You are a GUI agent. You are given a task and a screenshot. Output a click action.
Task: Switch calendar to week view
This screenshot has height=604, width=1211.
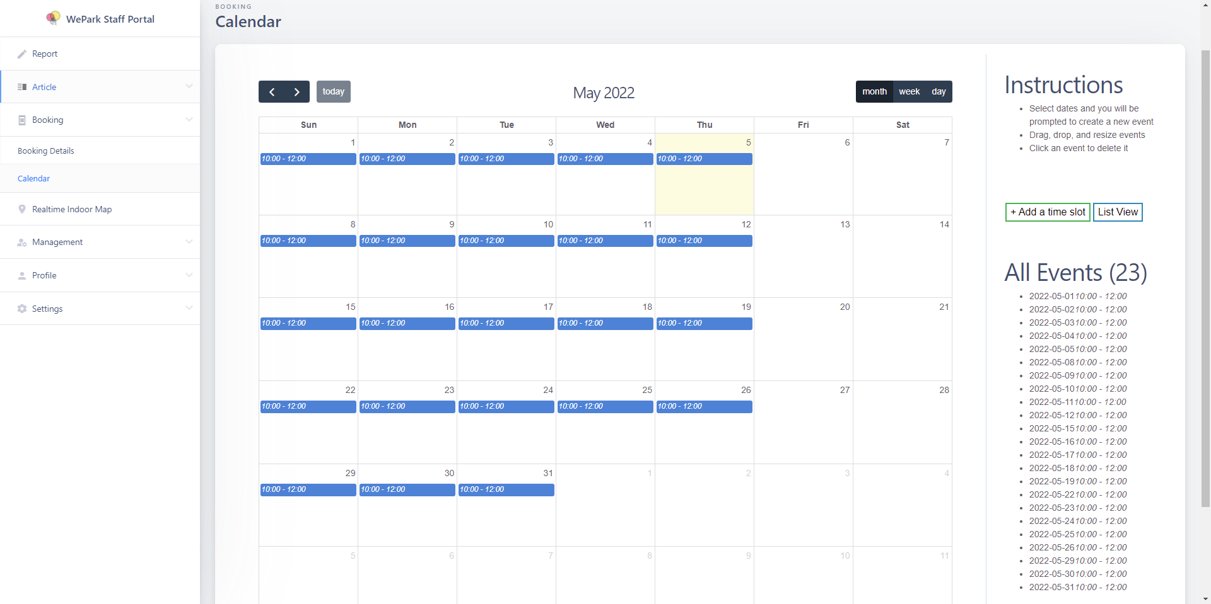(909, 92)
